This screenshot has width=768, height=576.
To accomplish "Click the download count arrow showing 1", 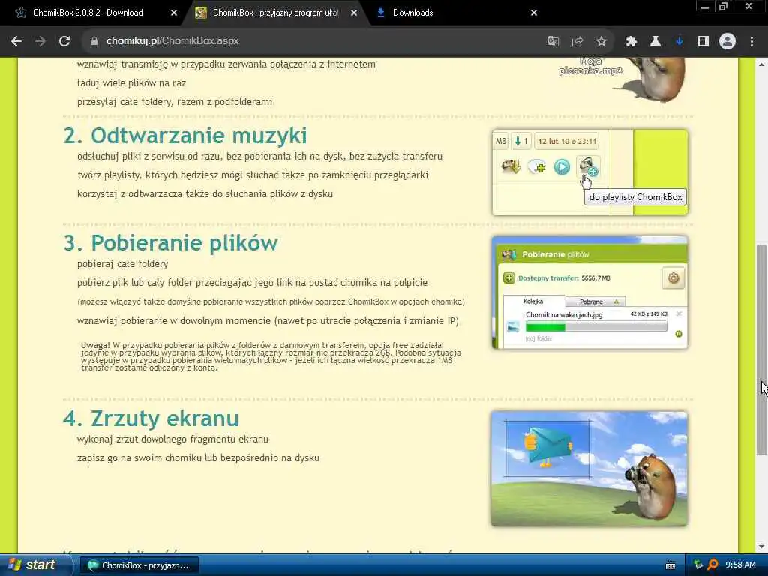I will pyautogui.click(x=521, y=142).
